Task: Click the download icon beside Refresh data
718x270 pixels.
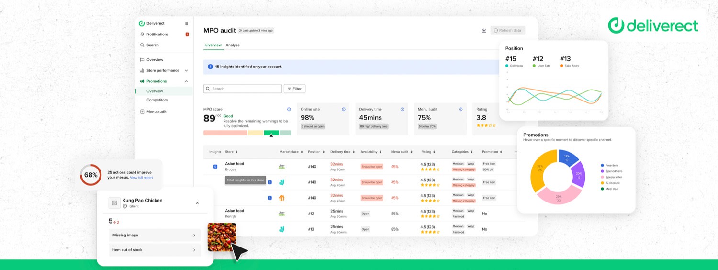Action: [484, 31]
